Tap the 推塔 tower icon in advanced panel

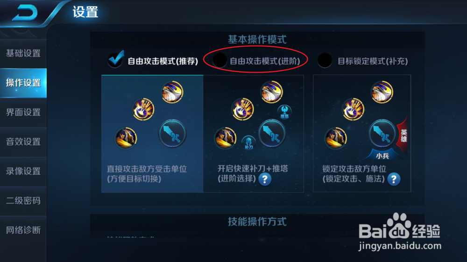(x=284, y=112)
